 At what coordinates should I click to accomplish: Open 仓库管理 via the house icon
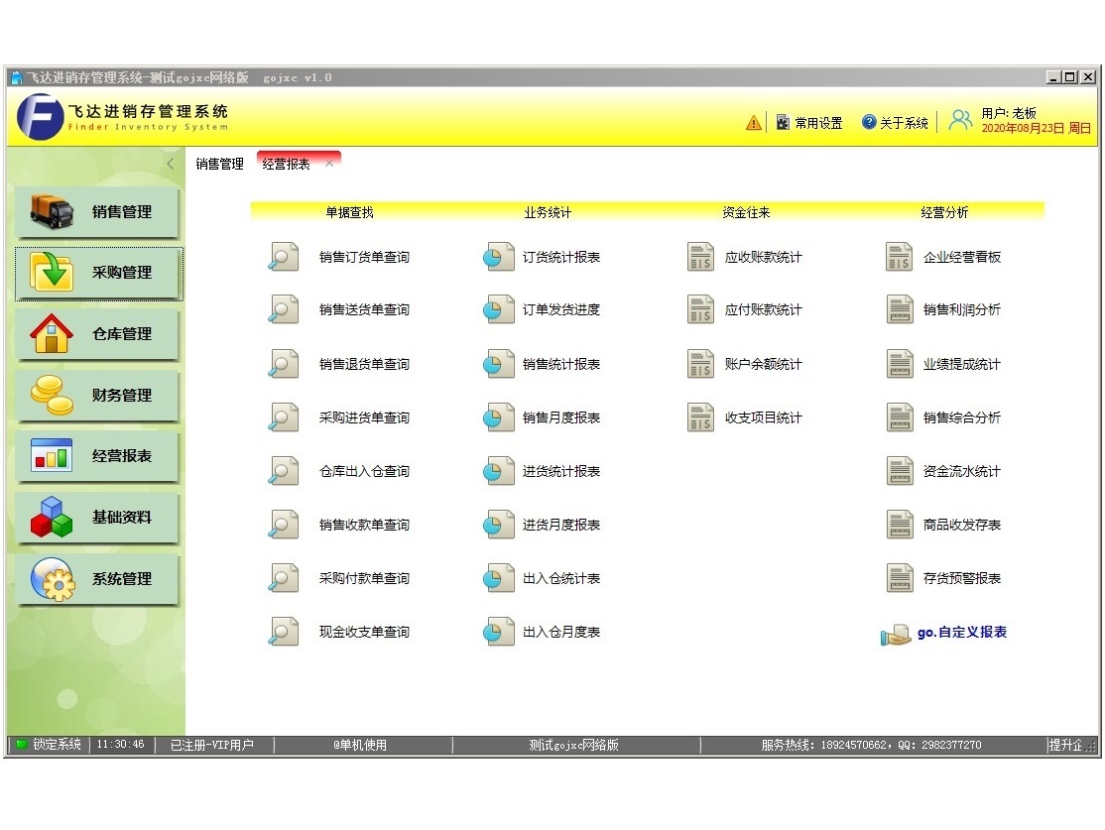pyautogui.click(x=53, y=334)
